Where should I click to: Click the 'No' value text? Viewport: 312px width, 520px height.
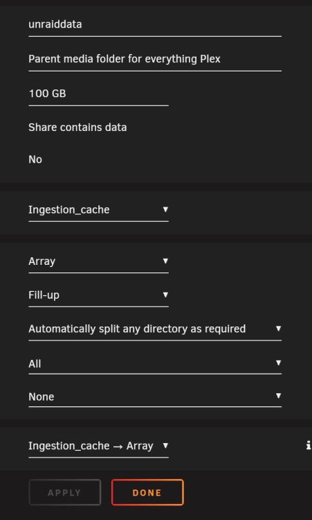[35, 159]
